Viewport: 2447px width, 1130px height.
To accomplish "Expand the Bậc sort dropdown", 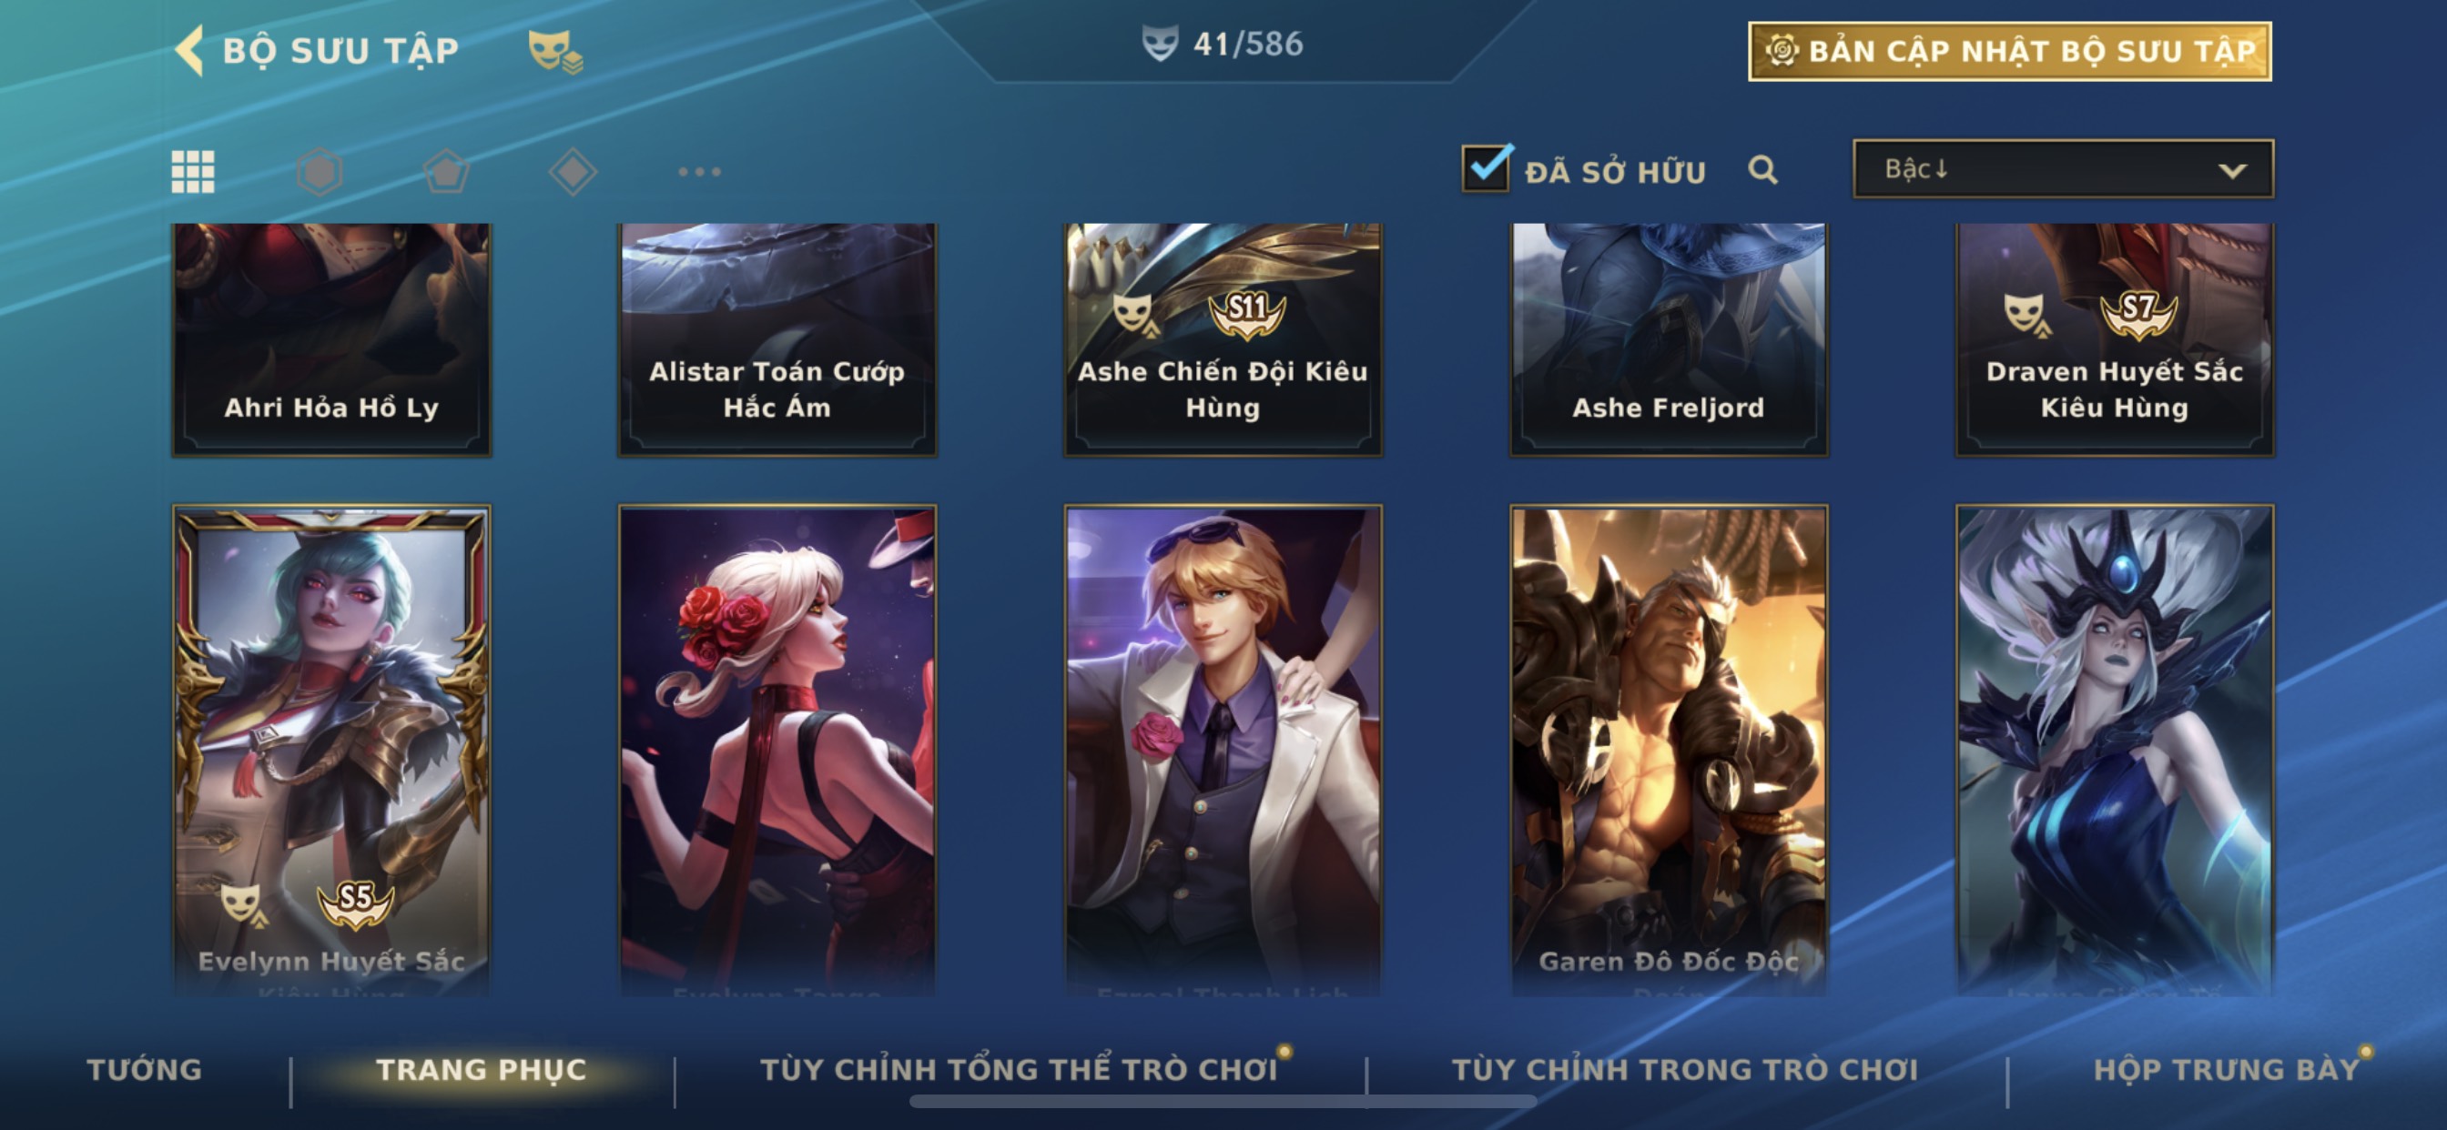I will coord(2063,169).
